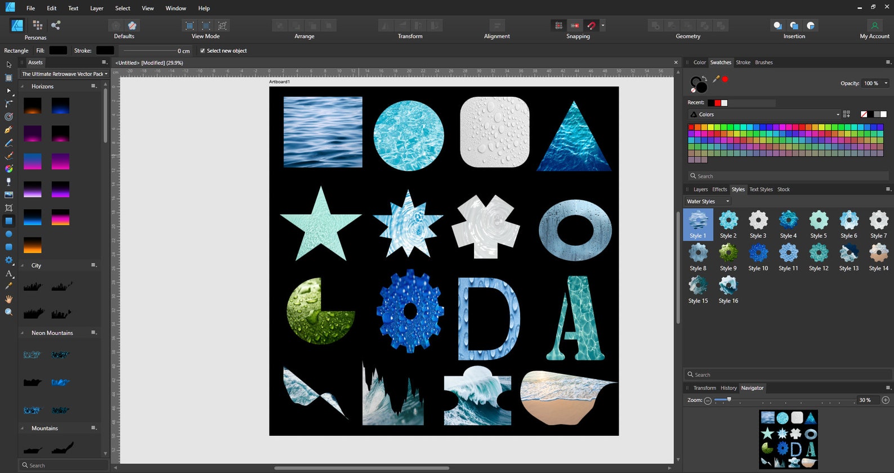Select the Move tool arrow
Image resolution: width=894 pixels, height=473 pixels.
click(x=8, y=65)
